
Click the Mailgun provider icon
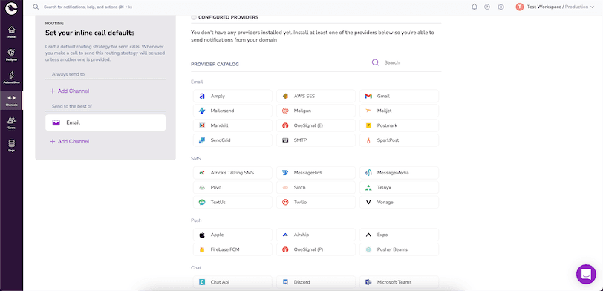[285, 111]
